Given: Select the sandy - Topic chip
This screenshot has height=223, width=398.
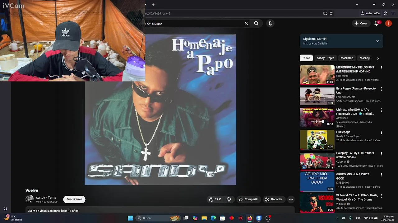Looking at the screenshot, I should click(325, 58).
